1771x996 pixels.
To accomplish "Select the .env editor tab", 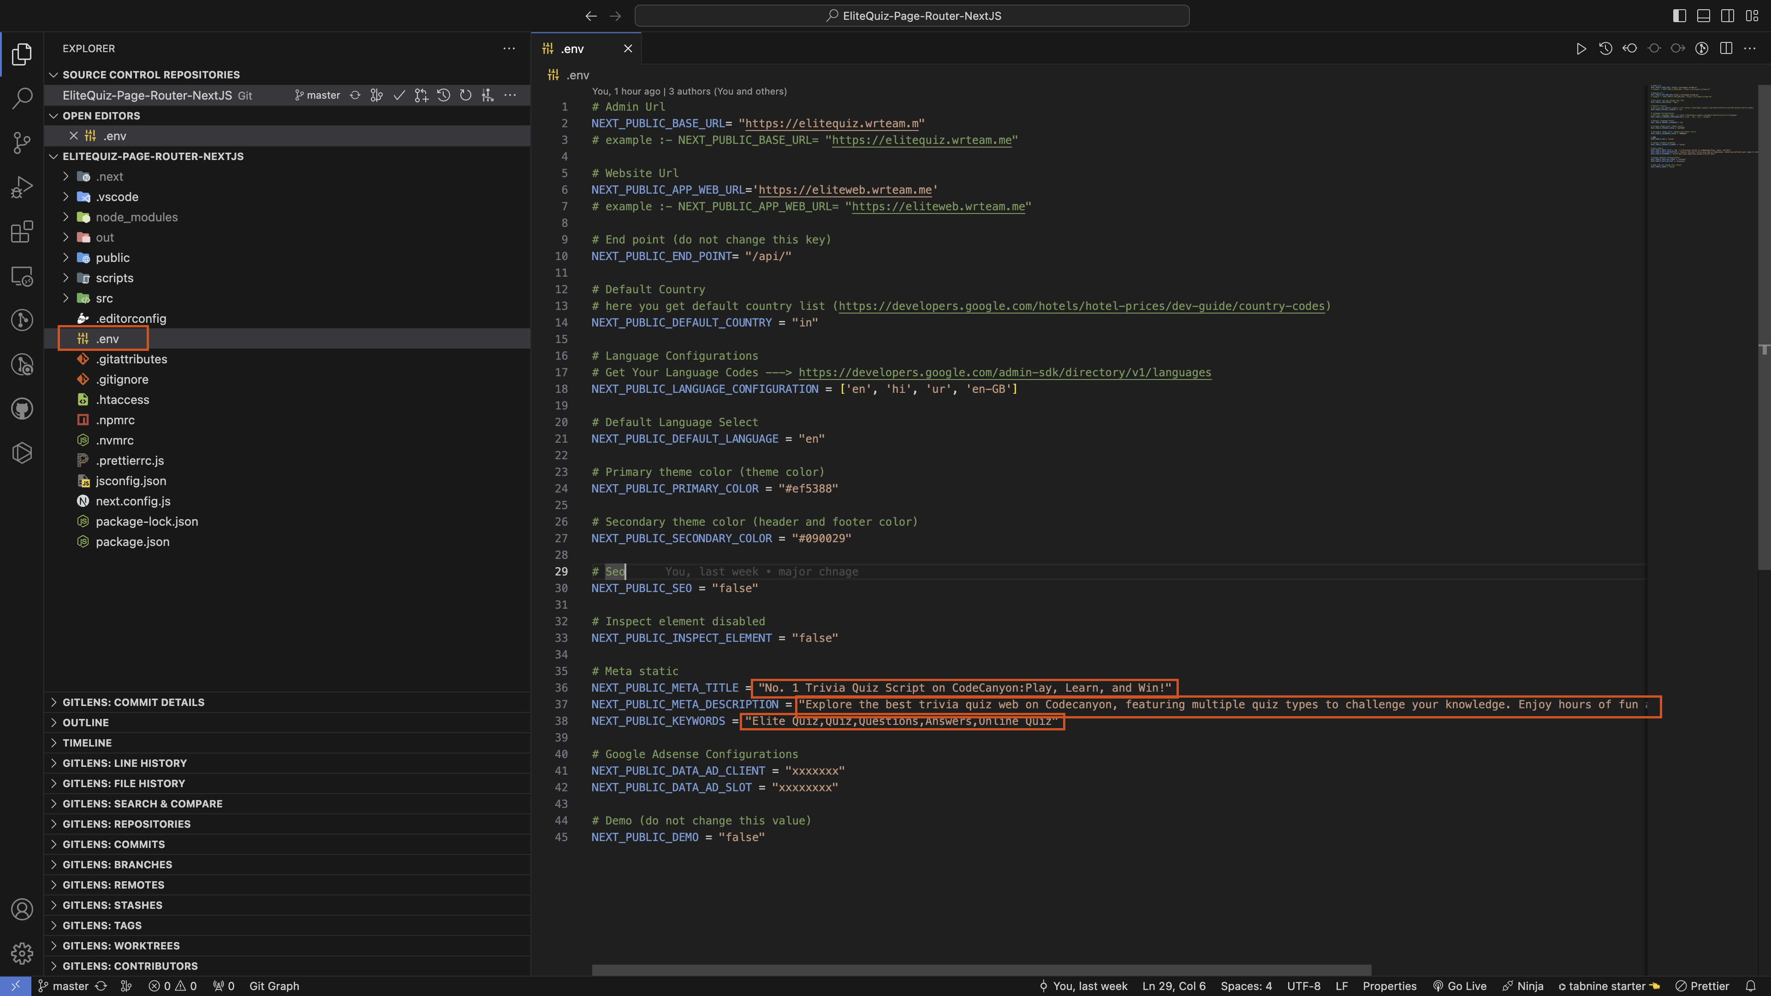I will tap(572, 49).
